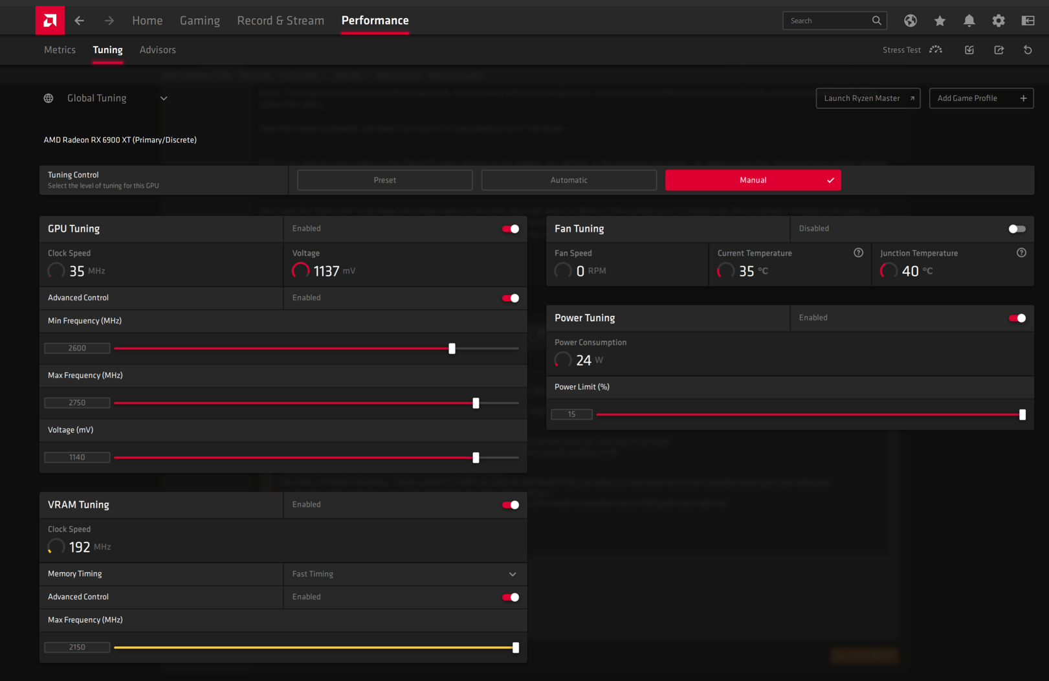
Task: Open the web browser globe icon
Action: [x=911, y=21]
